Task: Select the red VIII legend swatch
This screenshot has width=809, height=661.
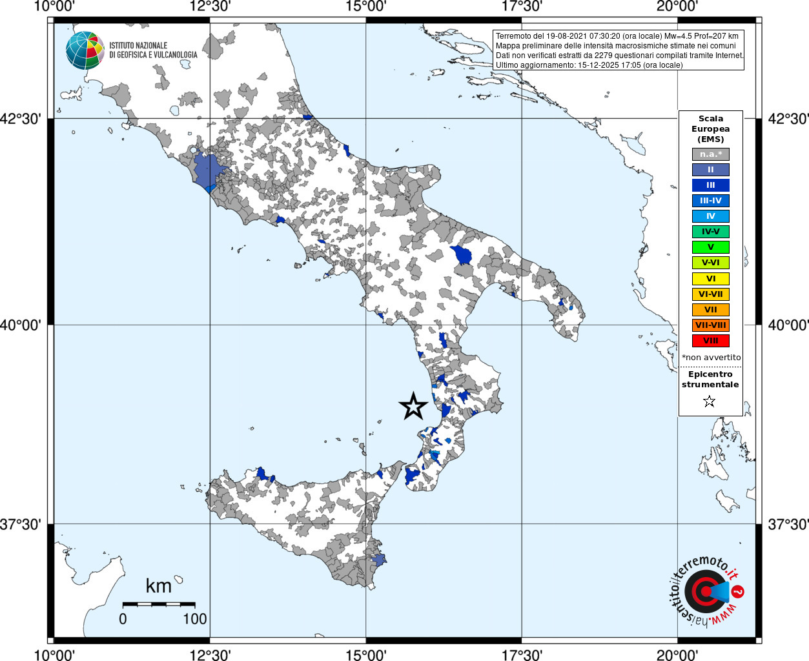Action: click(x=711, y=341)
